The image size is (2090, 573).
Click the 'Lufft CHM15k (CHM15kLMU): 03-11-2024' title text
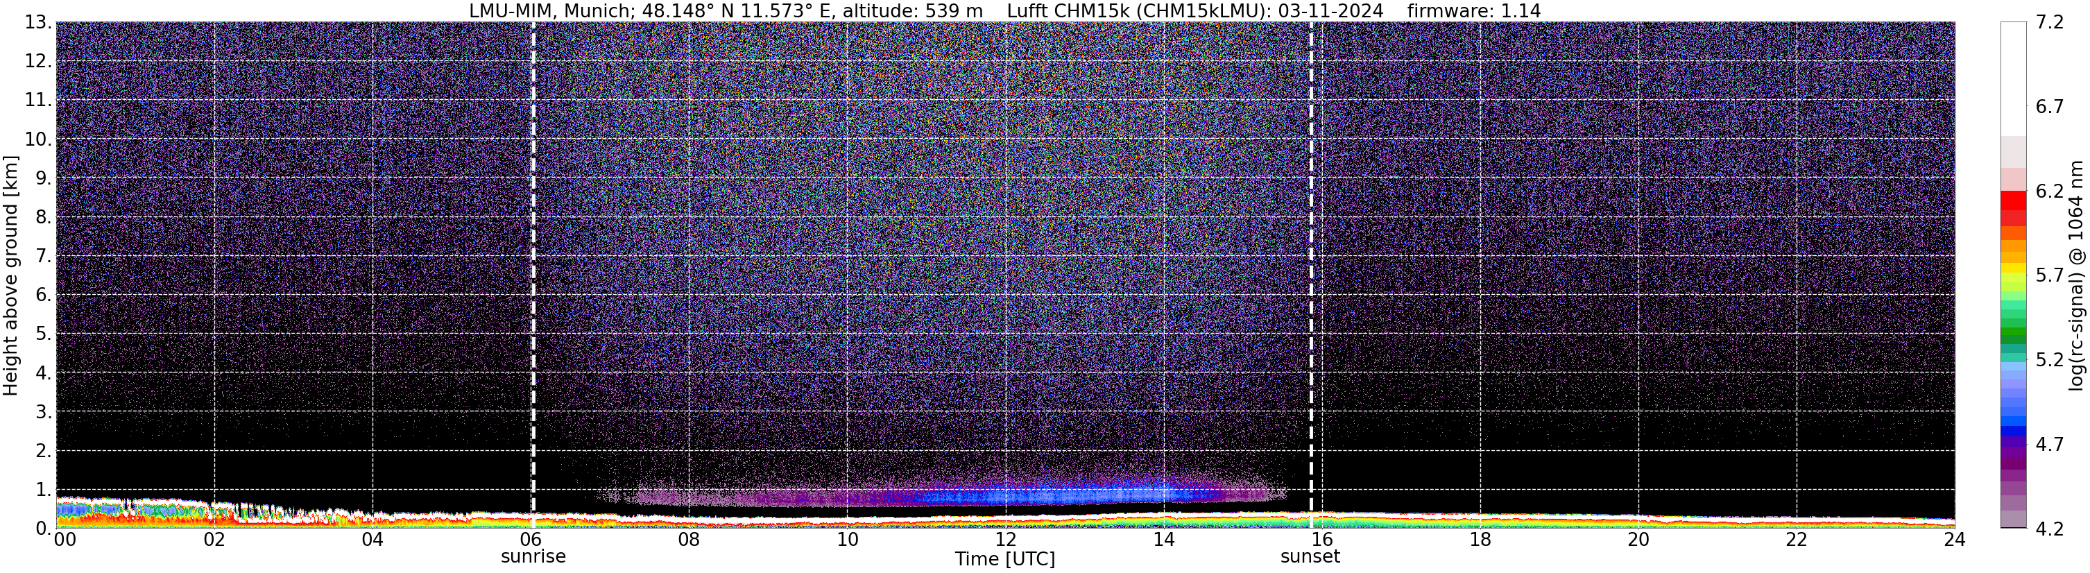[x=1195, y=11]
